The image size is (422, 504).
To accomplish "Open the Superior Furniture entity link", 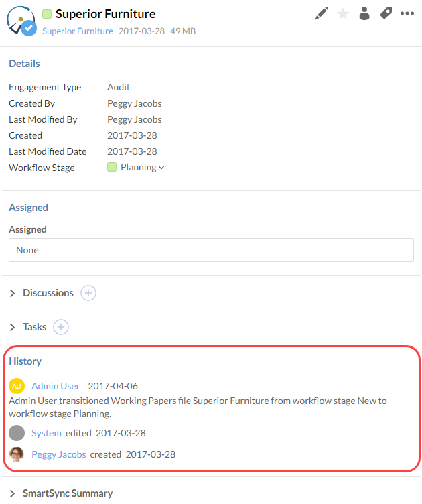I will coord(77,31).
